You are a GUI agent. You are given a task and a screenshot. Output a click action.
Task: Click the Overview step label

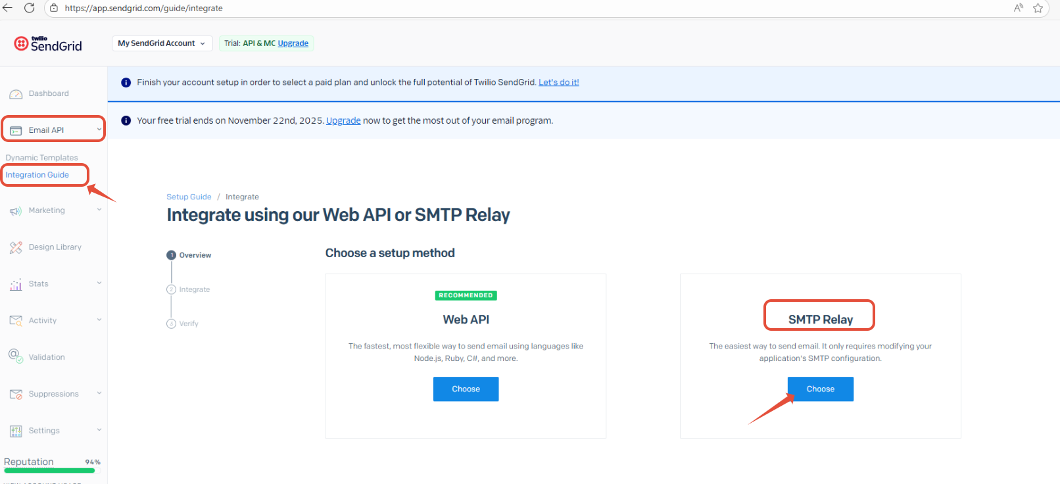[195, 255]
